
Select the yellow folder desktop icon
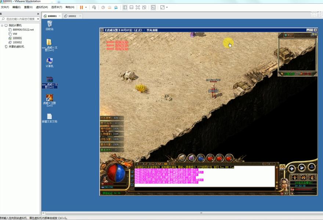point(50,45)
